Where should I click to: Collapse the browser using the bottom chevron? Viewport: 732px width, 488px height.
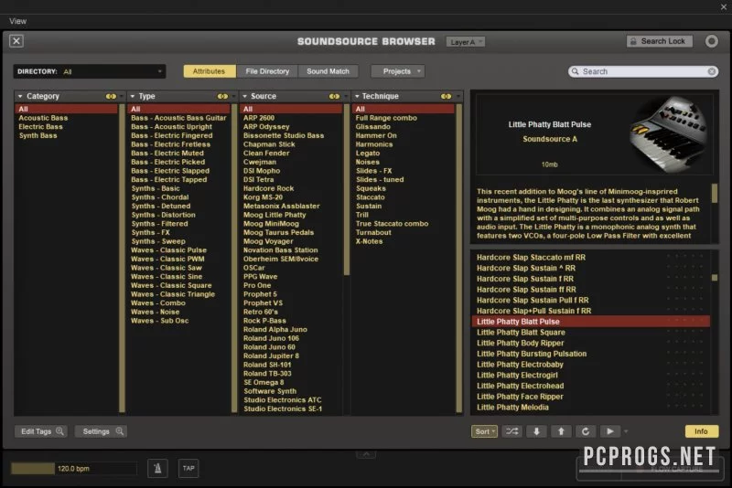pyautogui.click(x=366, y=454)
